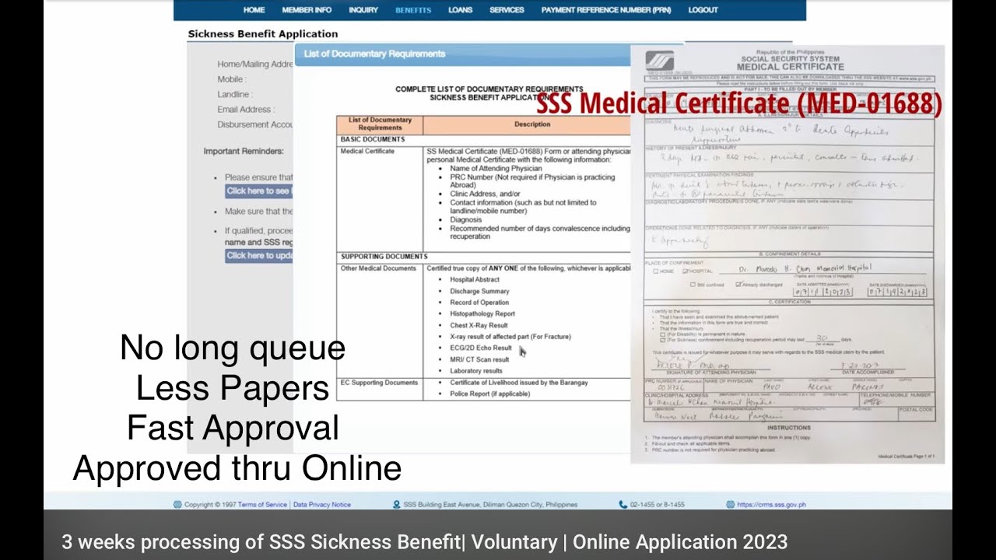Click the 'Laboratory results' list item
Viewport: 996px width, 560px height.
[x=476, y=371]
